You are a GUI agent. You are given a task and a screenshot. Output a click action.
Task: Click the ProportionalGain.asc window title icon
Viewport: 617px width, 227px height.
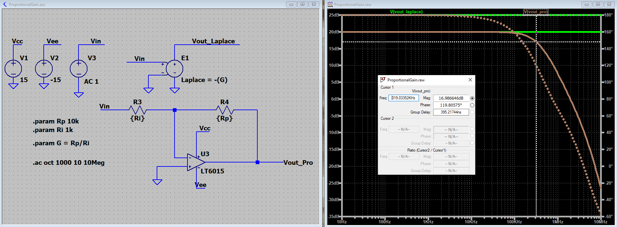click(x=5, y=4)
